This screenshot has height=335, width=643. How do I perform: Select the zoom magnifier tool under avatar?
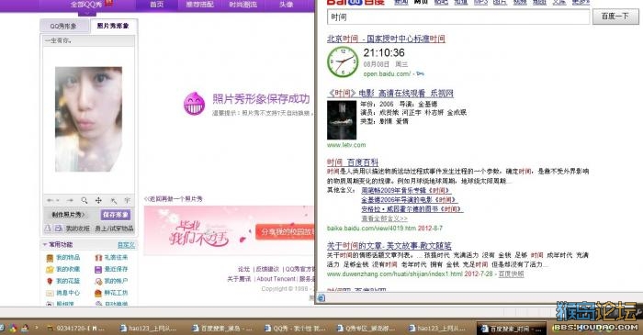[x=85, y=200]
